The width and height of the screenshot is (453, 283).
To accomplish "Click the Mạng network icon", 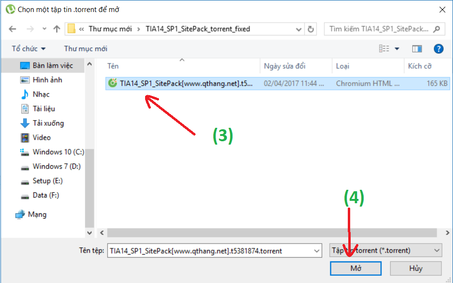I will click(x=20, y=214).
